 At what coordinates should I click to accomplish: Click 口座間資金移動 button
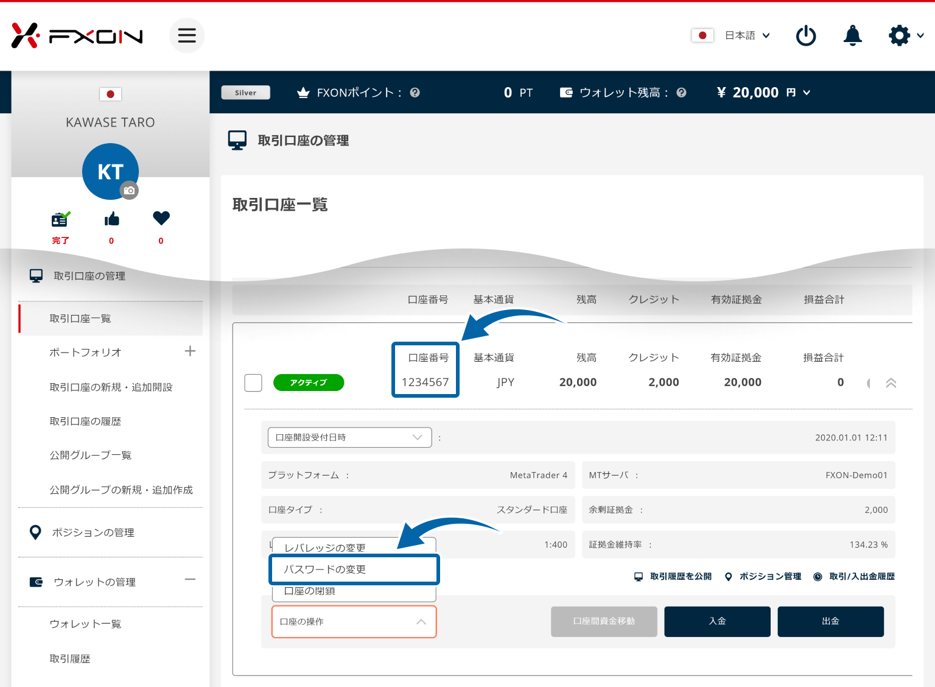tap(604, 622)
